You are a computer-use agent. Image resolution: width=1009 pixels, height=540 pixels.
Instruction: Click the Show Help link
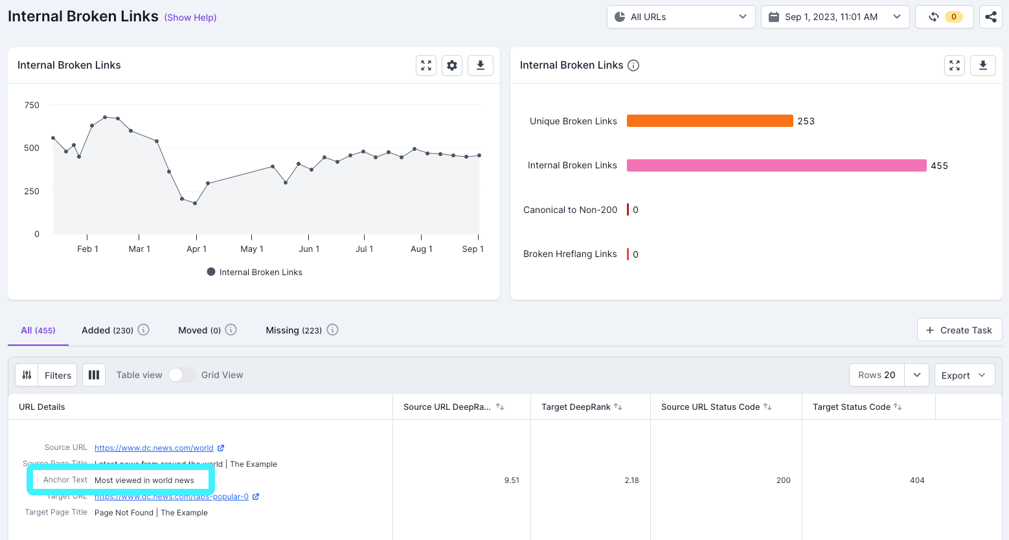point(190,17)
